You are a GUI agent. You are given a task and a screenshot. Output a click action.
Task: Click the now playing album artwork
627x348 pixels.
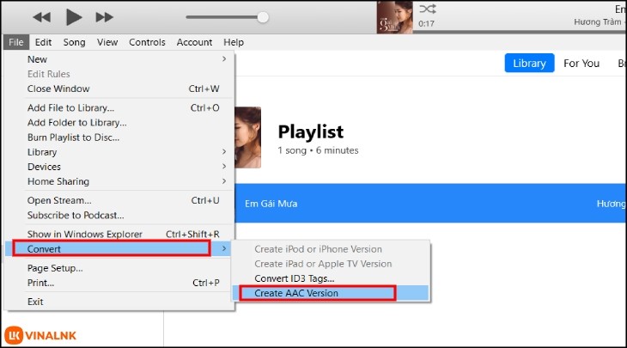394,17
